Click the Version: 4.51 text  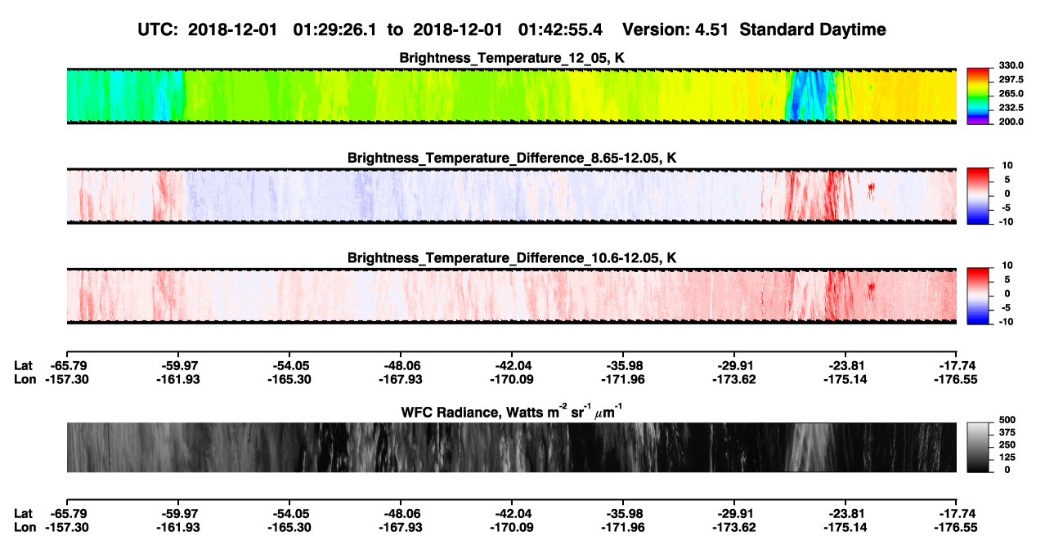[x=675, y=29]
